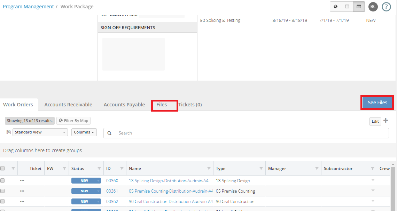This screenshot has width=397, height=211.
Task: Switch to the Accounts Payable tab
Action: [124, 105]
